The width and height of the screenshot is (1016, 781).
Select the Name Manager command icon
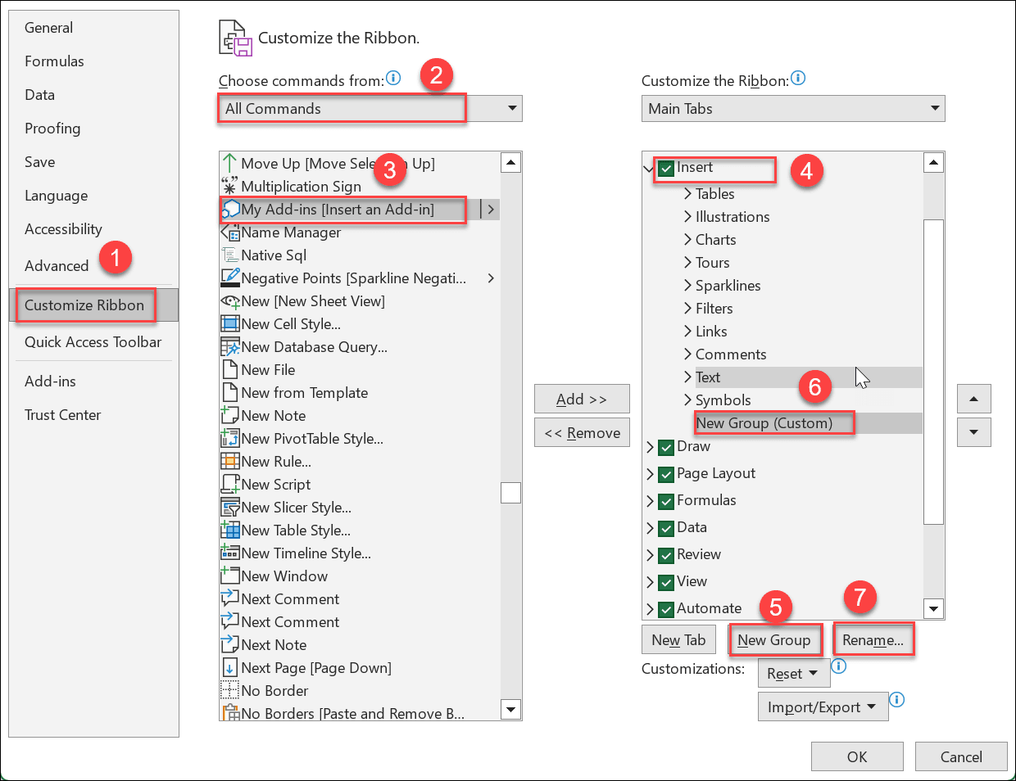click(232, 232)
